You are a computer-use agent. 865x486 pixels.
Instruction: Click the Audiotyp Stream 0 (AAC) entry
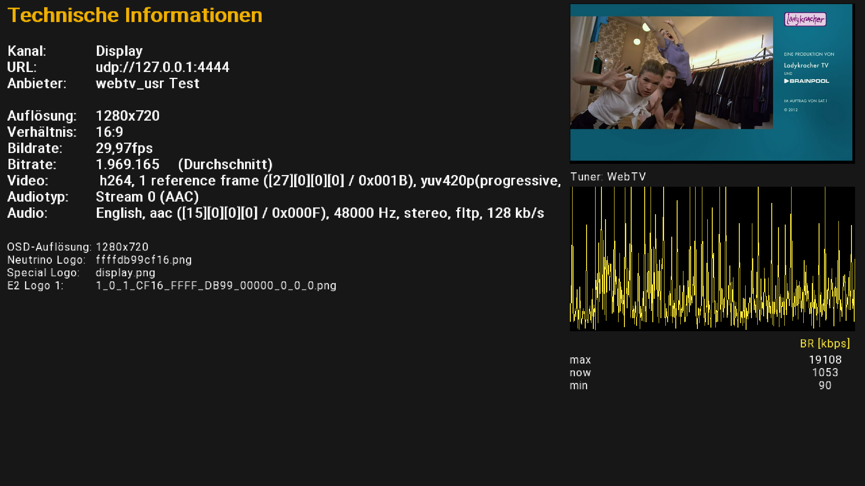pos(147,197)
